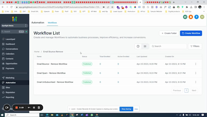Screen dimensions: 207x117
Task: Open Email Spam - Remove Workflow
Action: pos(51,73)
